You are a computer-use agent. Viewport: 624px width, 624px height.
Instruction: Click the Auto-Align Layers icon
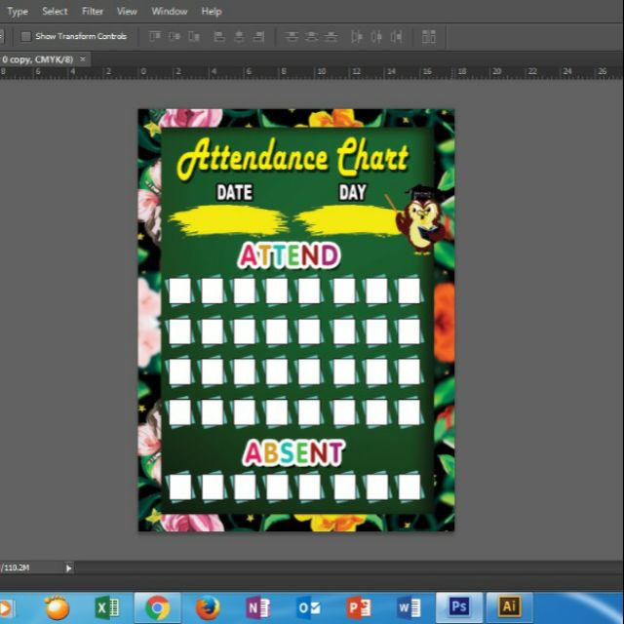click(x=429, y=37)
